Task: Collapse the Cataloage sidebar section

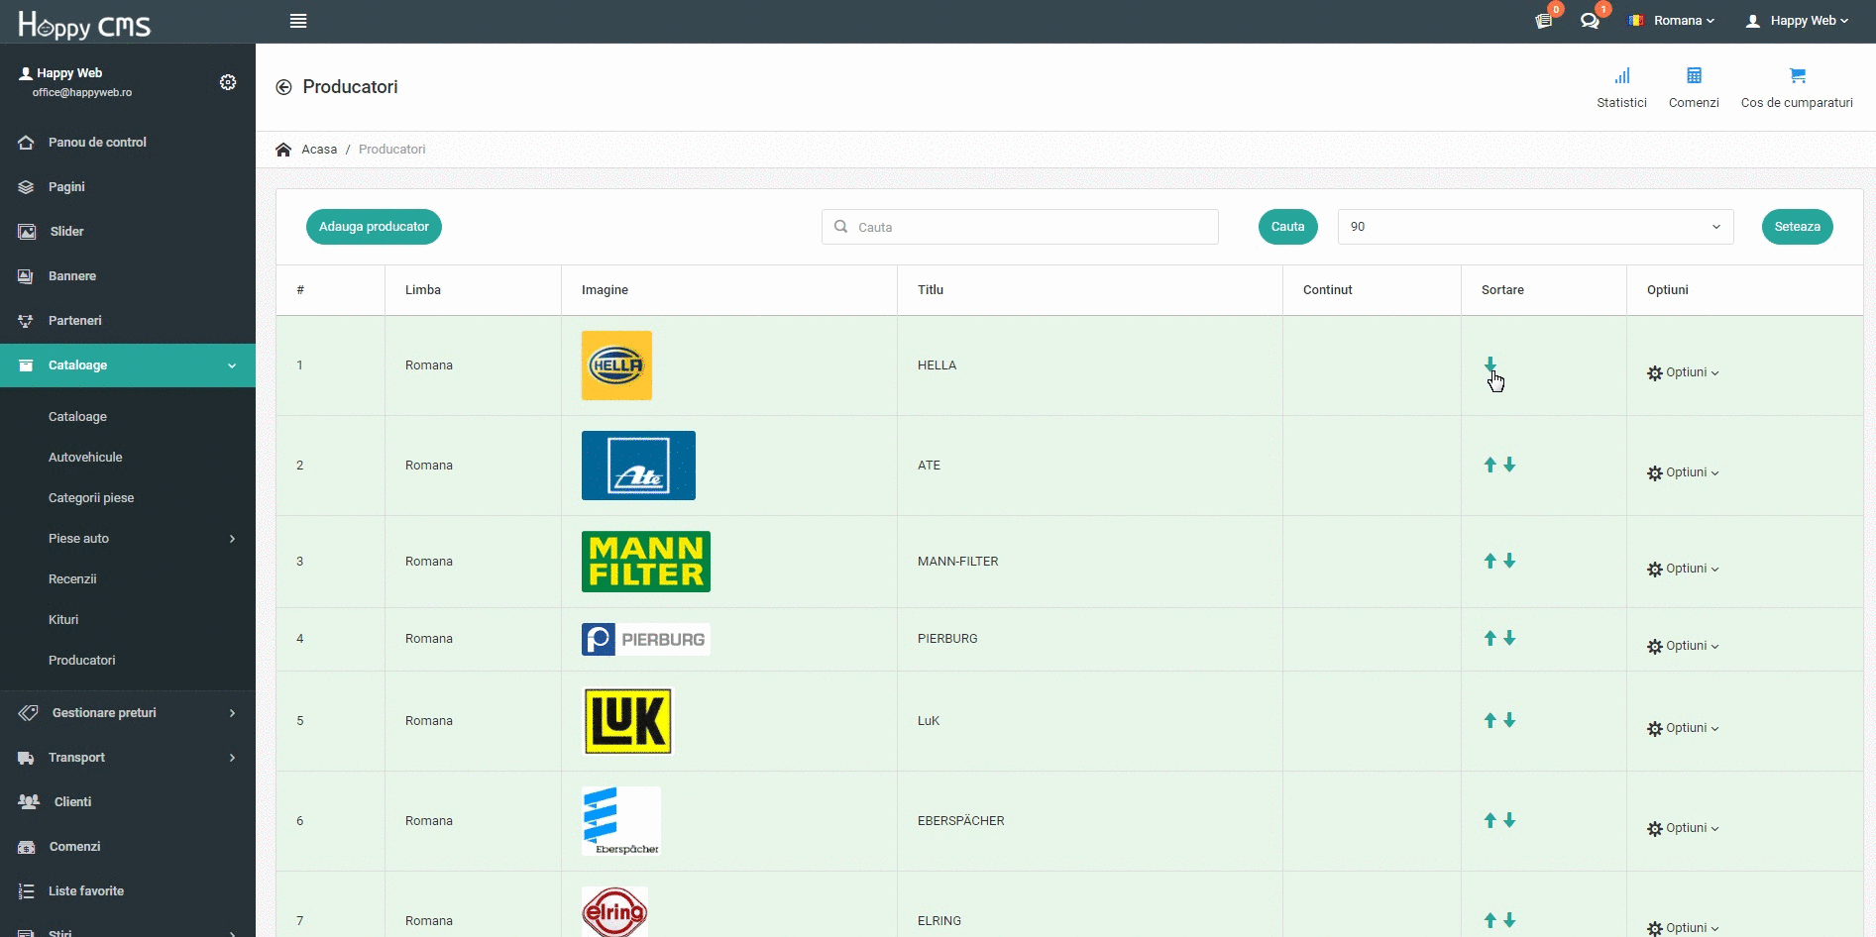Action: [x=128, y=365]
